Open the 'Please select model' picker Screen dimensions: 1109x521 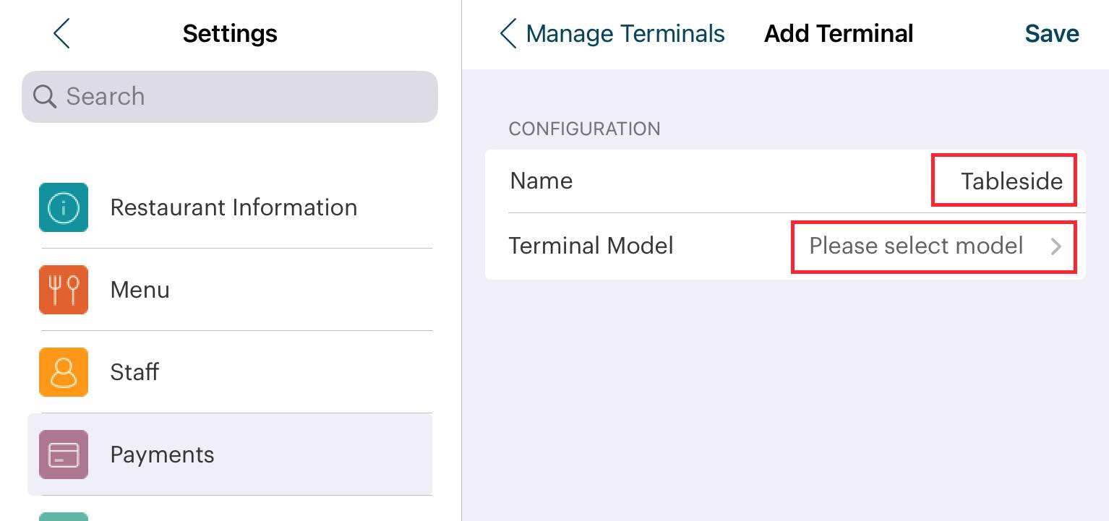[x=915, y=246]
